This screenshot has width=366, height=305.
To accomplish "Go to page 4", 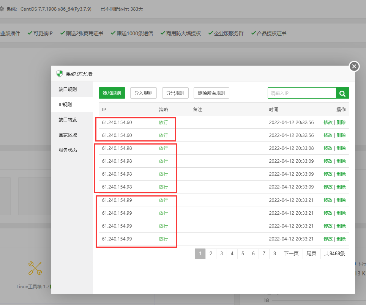I will [x=232, y=254].
